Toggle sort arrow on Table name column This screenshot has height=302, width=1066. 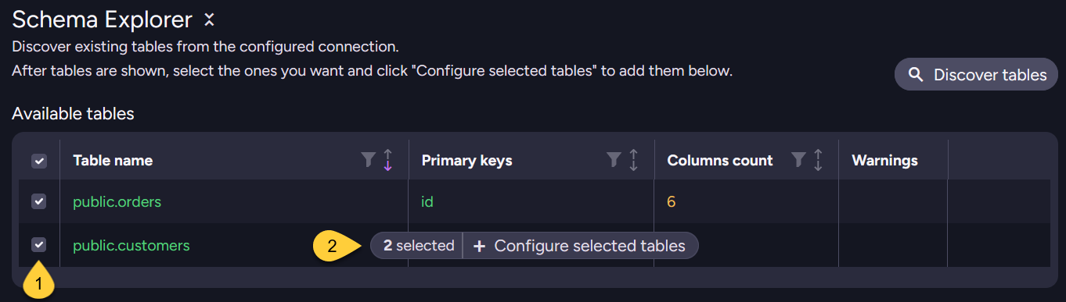coord(387,160)
